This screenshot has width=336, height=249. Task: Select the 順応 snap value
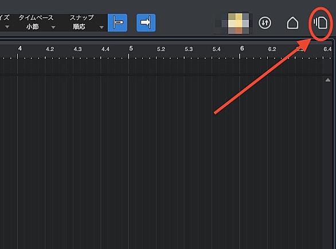[79, 27]
